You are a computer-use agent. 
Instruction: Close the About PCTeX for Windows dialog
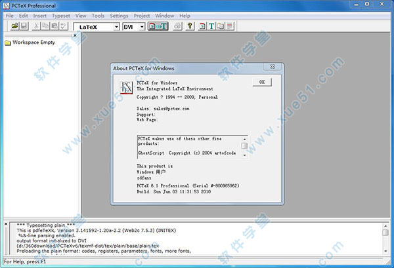point(273,66)
